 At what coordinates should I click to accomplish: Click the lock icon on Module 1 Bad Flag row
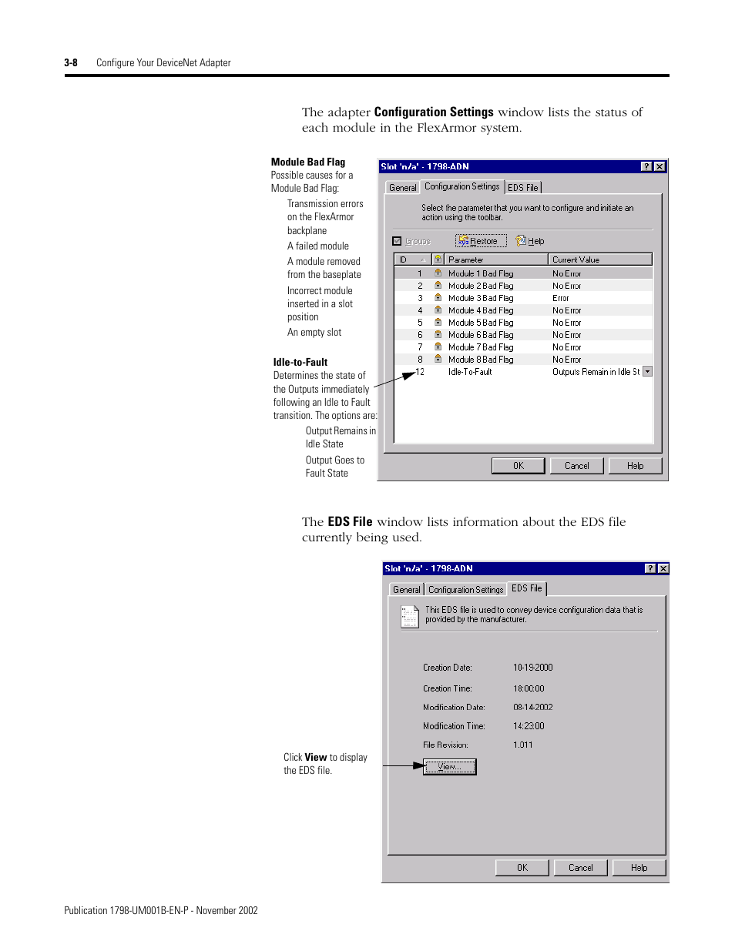pyautogui.click(x=438, y=273)
